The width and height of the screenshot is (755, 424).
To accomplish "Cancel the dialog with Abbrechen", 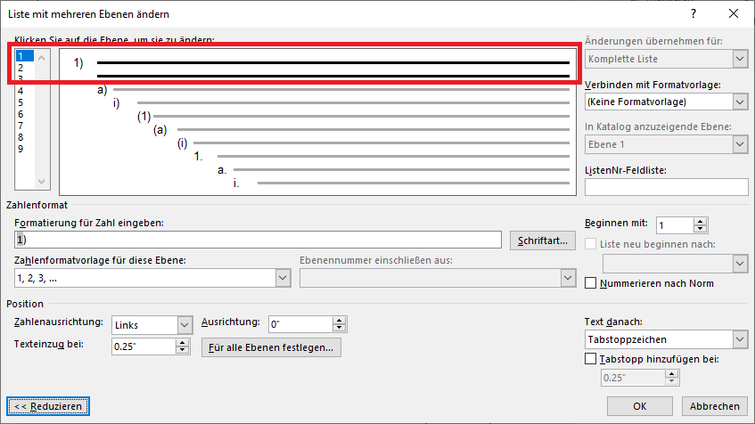I will 715,406.
